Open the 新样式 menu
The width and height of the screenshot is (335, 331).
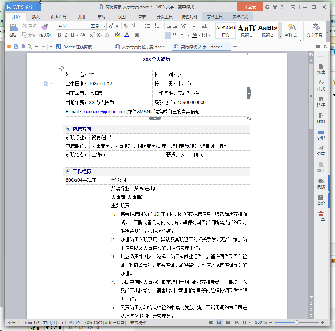pyautogui.click(x=292, y=30)
